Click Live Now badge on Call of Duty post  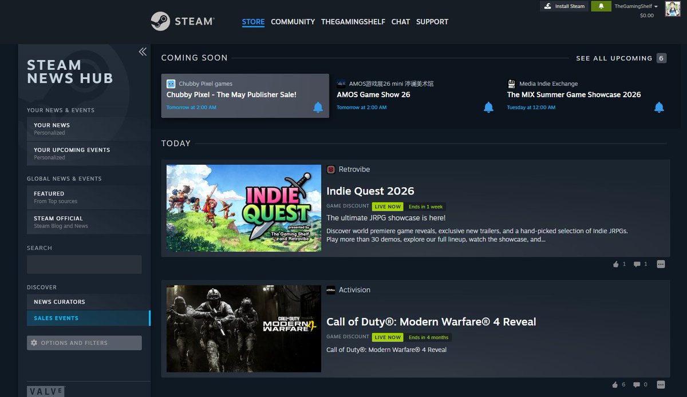[x=388, y=338]
